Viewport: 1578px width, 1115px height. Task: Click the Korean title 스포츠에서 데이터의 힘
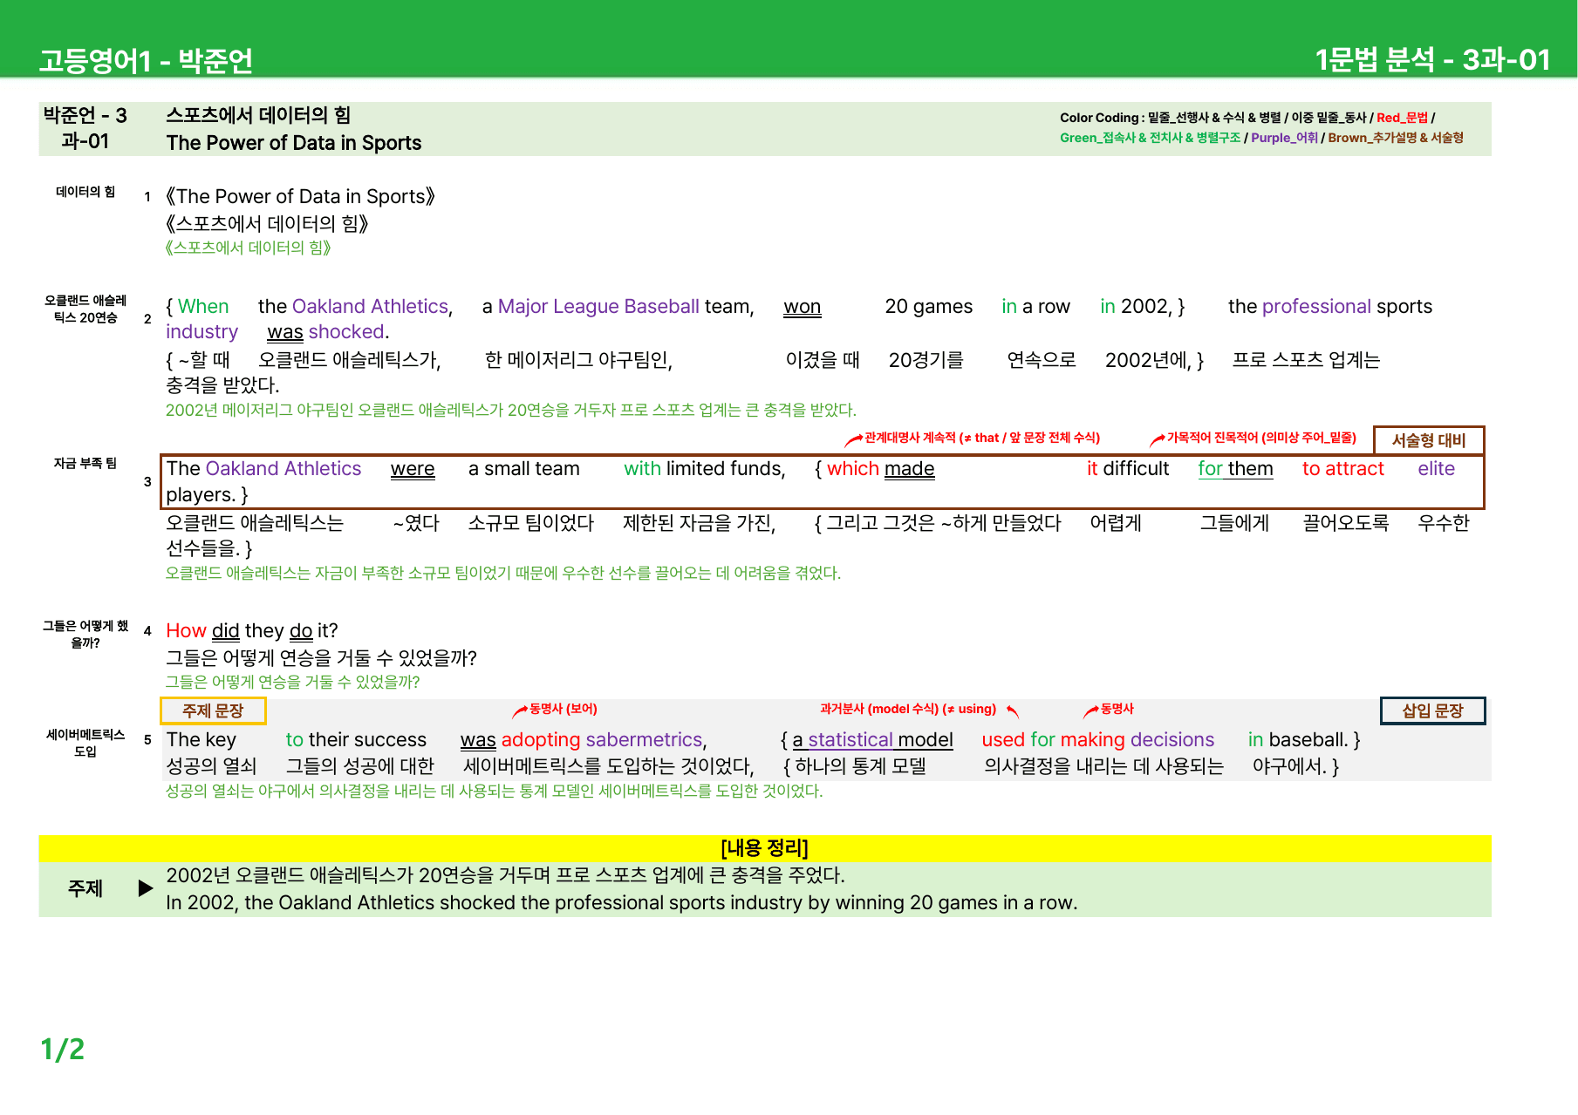(258, 115)
